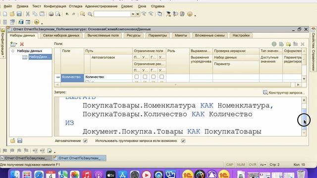Switch to first Отчет ОтчетПоЗакупкам window tab
Image resolution: width=317 pixels, height=178 pixels.
tap(26, 158)
